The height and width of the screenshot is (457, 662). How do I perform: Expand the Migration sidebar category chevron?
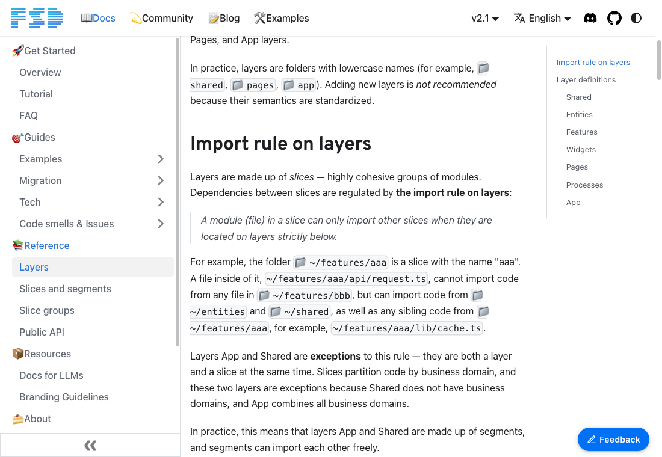pos(161,180)
